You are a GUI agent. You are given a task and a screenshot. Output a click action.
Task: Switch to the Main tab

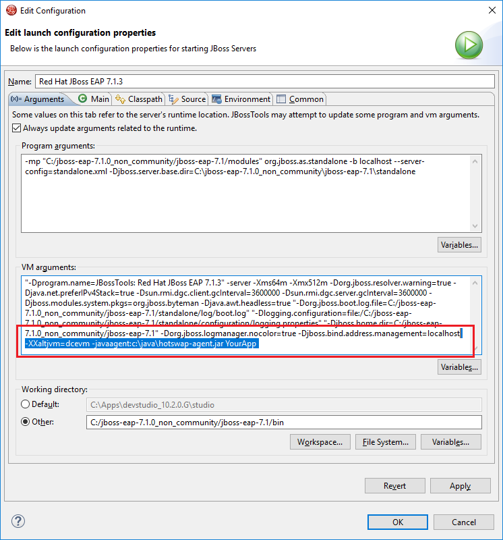click(94, 99)
